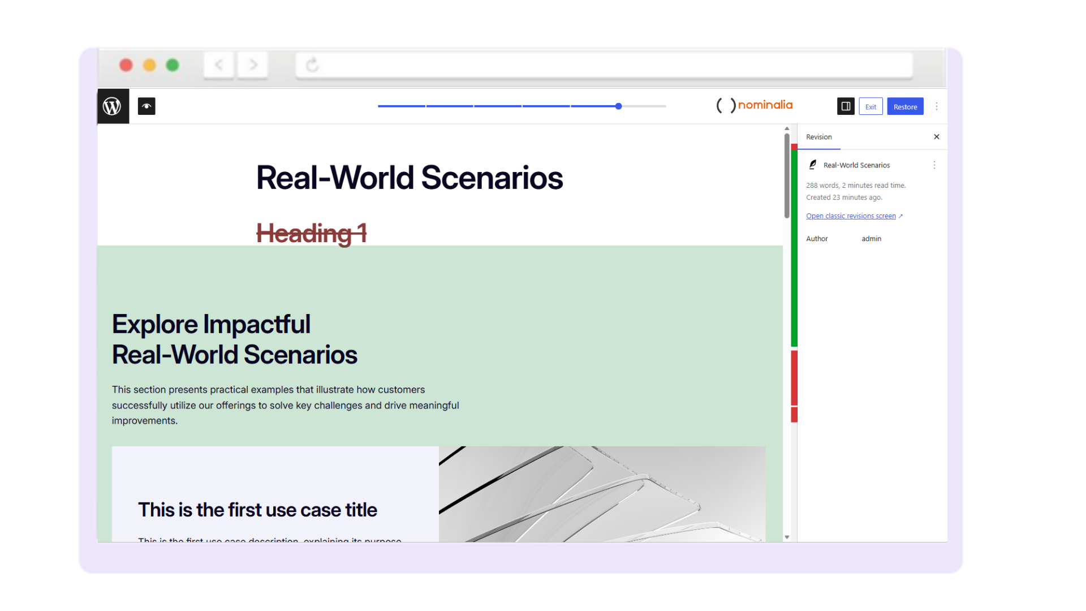Toggle preview mode in the top toolbar
The image size is (1086, 611).
[146, 106]
